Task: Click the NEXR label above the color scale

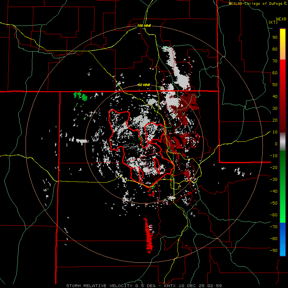Action: point(281,19)
